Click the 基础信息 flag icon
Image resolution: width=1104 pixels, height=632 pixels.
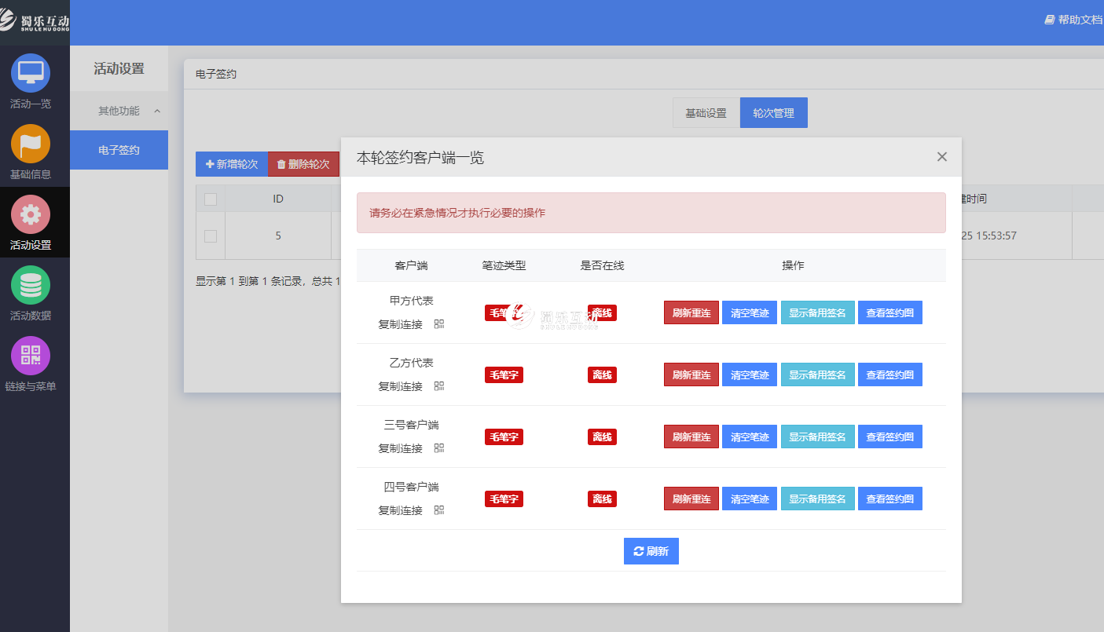(31, 144)
